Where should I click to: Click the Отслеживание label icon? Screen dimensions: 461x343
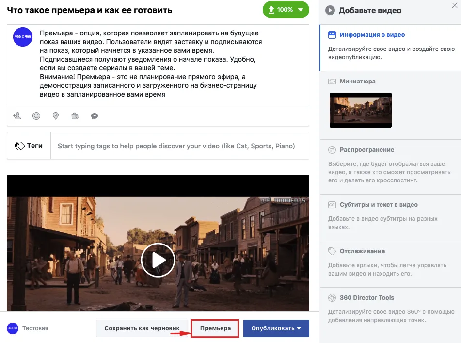pos(332,251)
